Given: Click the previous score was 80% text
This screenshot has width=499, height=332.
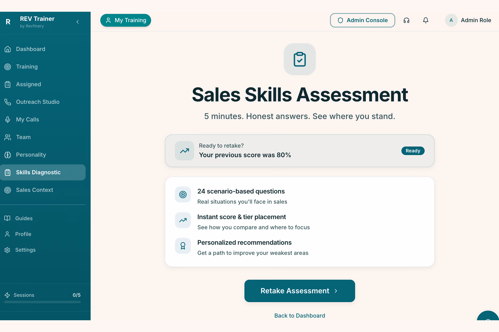Looking at the screenshot, I should (245, 155).
